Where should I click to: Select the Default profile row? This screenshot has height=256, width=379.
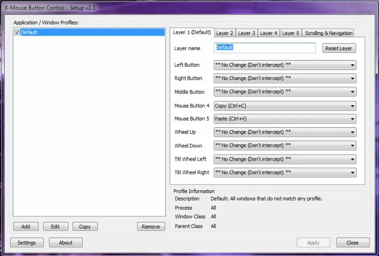pyautogui.click(x=89, y=32)
